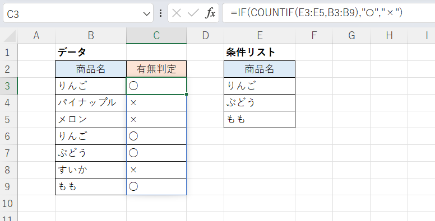This screenshot has height=221, width=435.
Task: Select column H header
Action: point(389,35)
